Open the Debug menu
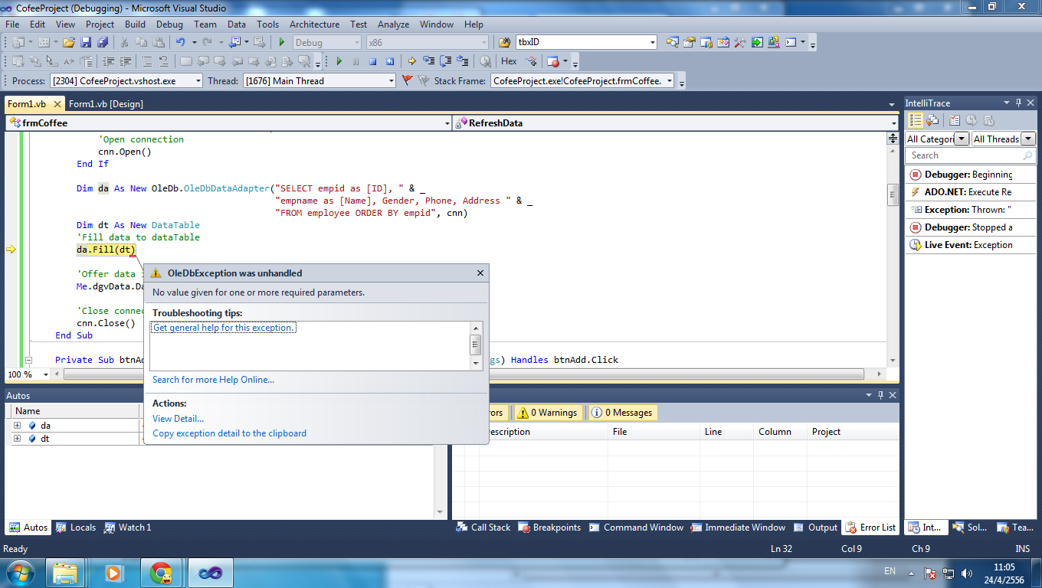 (169, 24)
